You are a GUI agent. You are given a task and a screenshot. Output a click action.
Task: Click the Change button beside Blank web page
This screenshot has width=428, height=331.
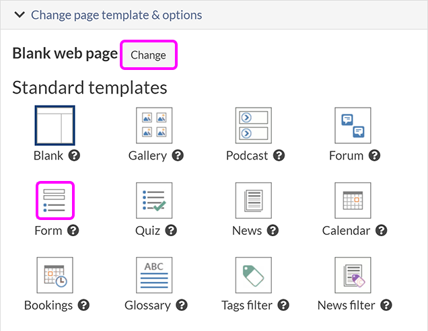(148, 55)
